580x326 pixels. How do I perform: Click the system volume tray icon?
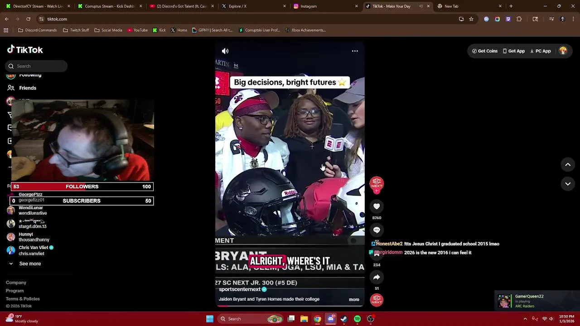[552, 319]
